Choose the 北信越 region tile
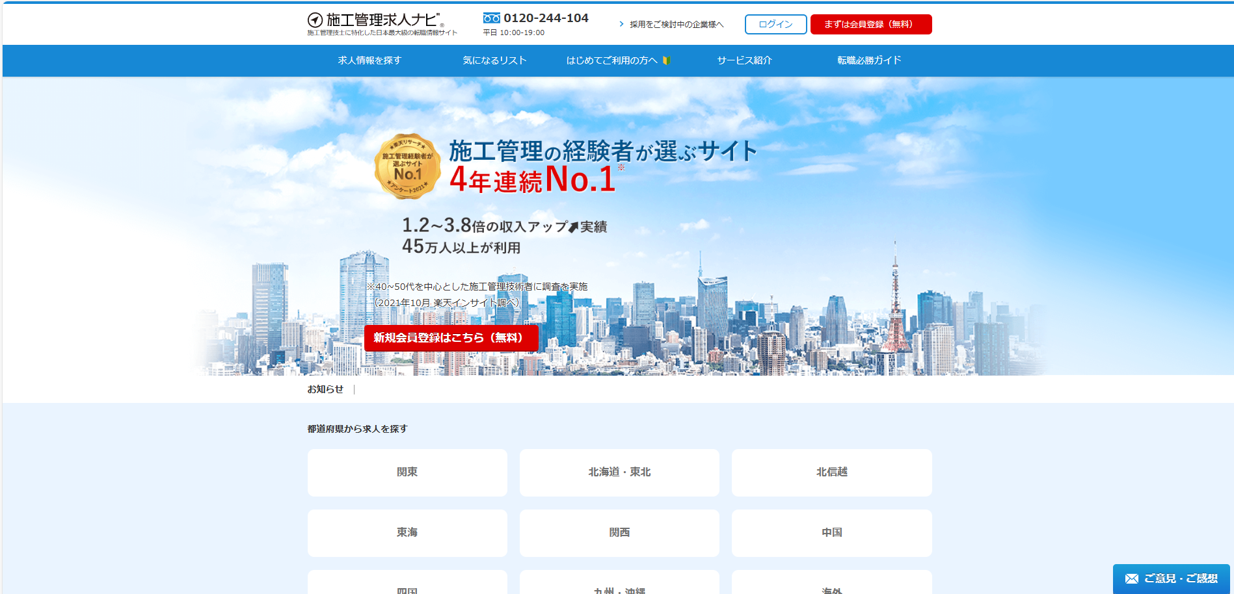The height and width of the screenshot is (594, 1234). click(831, 472)
